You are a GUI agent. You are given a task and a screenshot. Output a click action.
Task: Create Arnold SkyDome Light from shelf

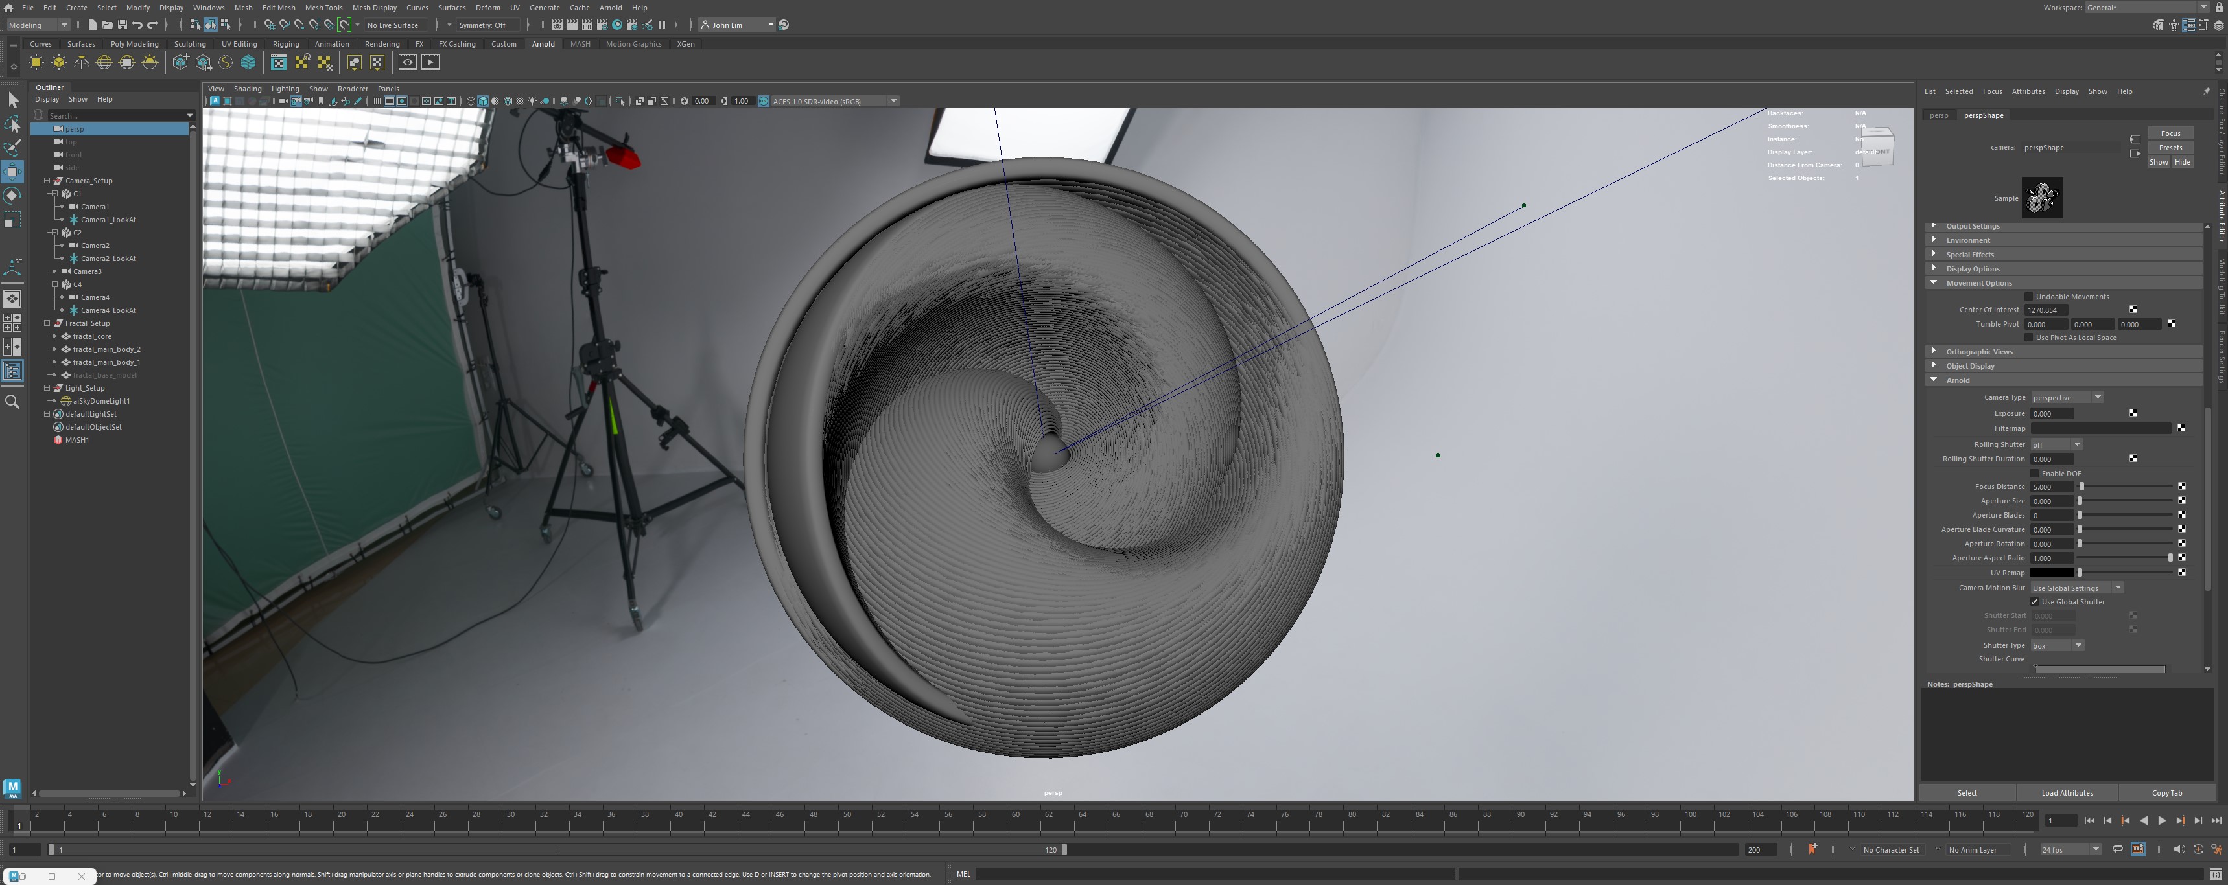tap(104, 62)
